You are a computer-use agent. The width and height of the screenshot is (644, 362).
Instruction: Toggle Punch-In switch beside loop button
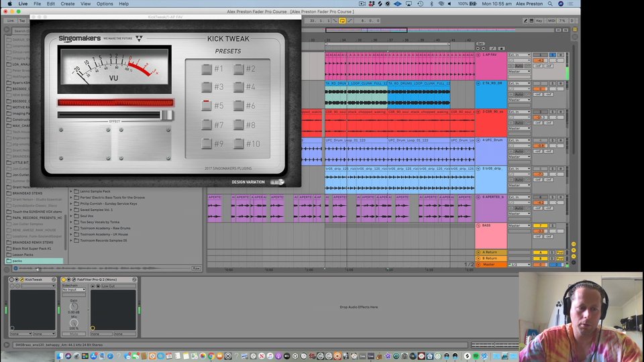[x=335, y=21]
